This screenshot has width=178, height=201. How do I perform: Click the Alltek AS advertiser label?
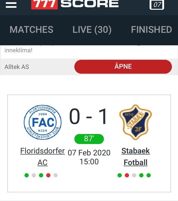click(x=17, y=67)
